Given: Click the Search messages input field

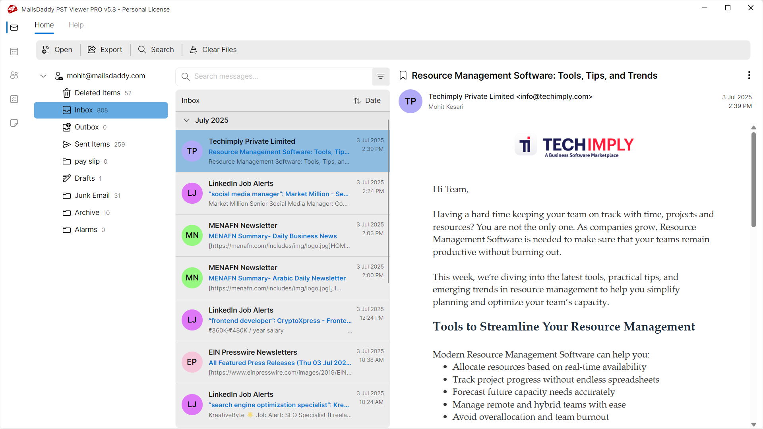Looking at the screenshot, I should [274, 76].
